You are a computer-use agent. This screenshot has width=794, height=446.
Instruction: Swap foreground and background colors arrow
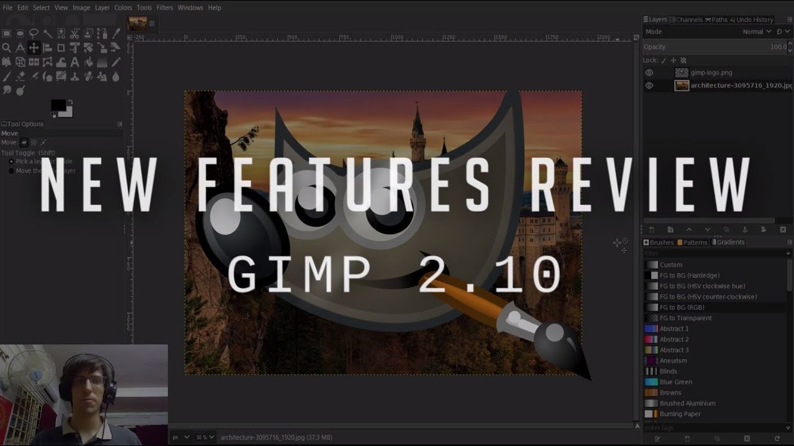pos(70,102)
